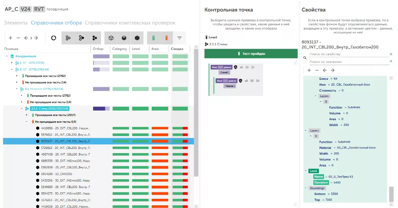This screenshot has height=208, width=398.
Task: Open the Элементы tab
Action: 16,23
